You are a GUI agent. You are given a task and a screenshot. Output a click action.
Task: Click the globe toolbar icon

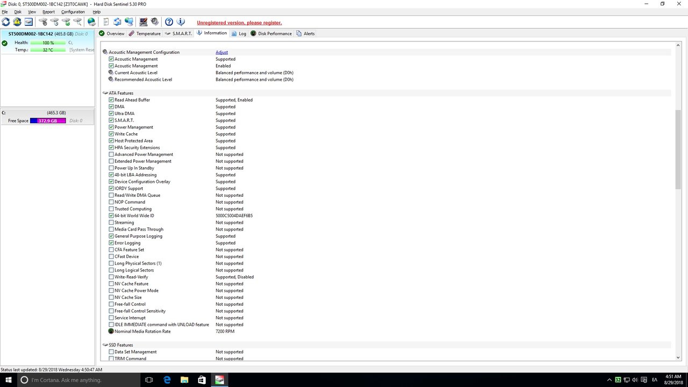pyautogui.click(x=91, y=22)
